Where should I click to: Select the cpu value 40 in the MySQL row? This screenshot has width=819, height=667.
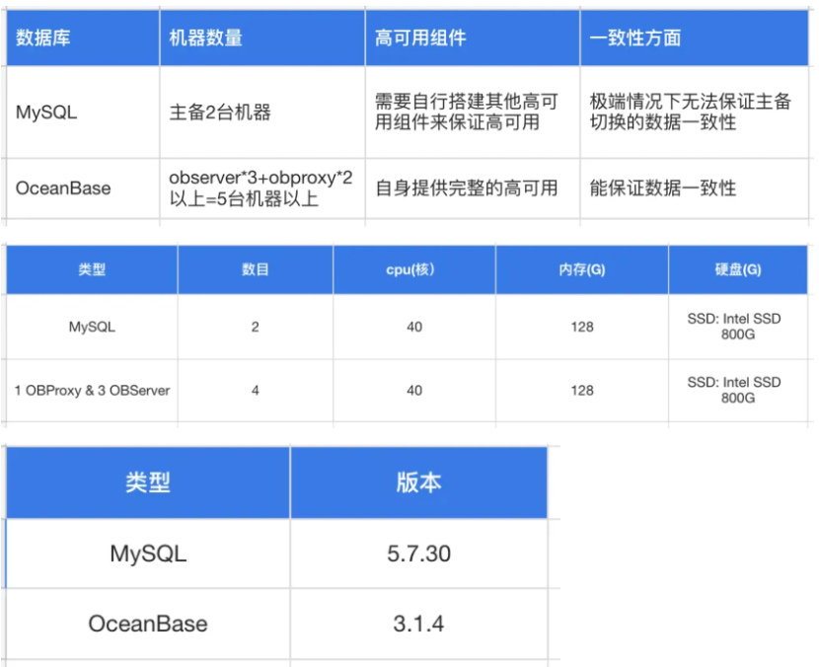414,327
